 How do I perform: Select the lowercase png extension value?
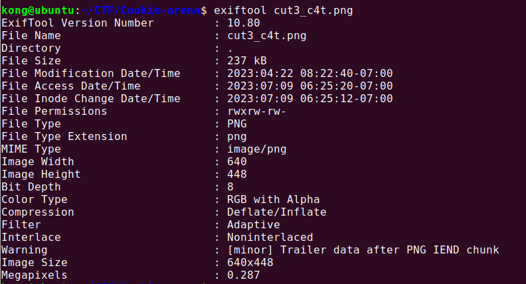coord(237,137)
